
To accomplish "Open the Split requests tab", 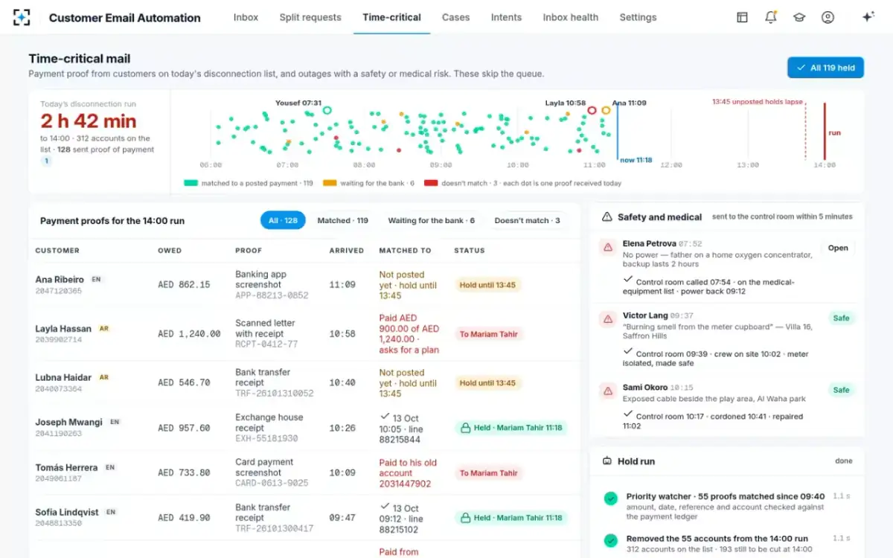I will [310, 17].
